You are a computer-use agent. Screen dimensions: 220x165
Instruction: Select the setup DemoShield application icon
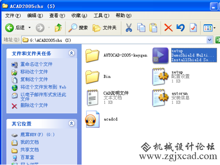(160, 55)
